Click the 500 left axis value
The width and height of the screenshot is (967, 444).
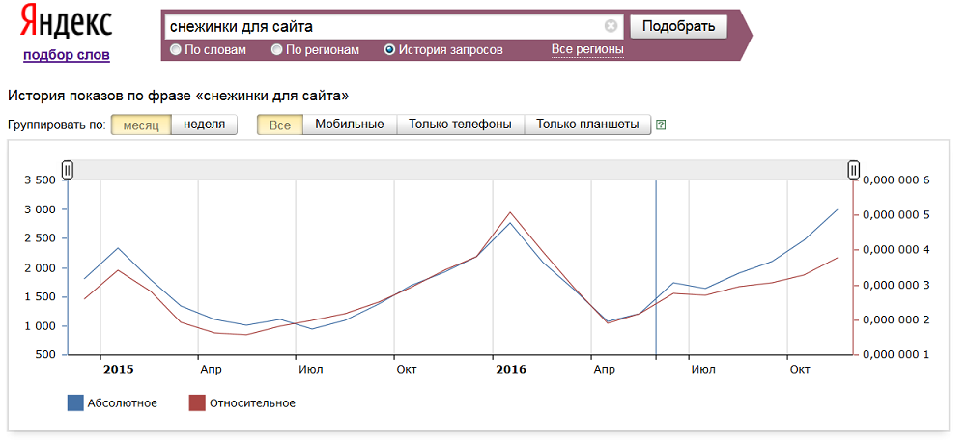click(x=47, y=355)
